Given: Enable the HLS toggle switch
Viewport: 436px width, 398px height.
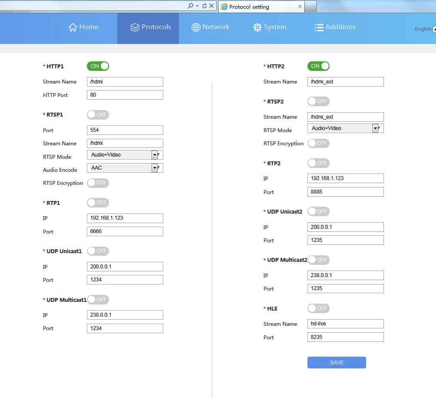Looking at the screenshot, I should click(x=318, y=308).
